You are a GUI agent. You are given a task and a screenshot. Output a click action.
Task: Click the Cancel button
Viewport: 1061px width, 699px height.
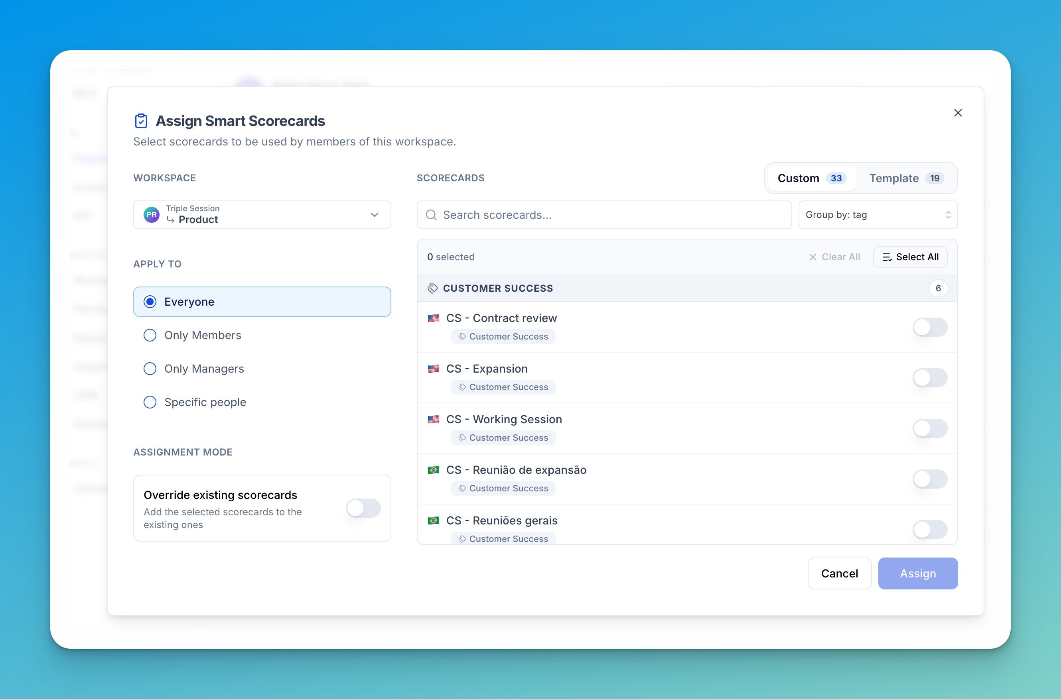pos(839,573)
